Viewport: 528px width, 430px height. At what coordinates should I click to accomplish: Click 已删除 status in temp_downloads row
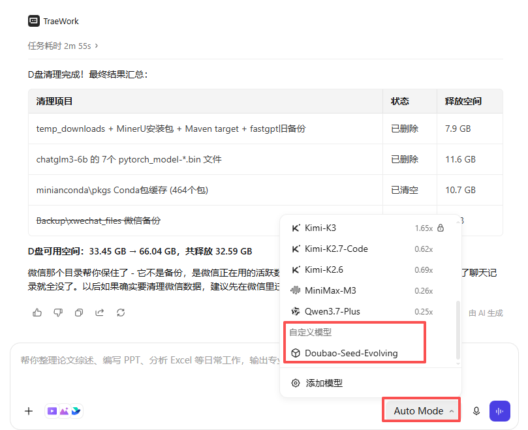pos(405,129)
